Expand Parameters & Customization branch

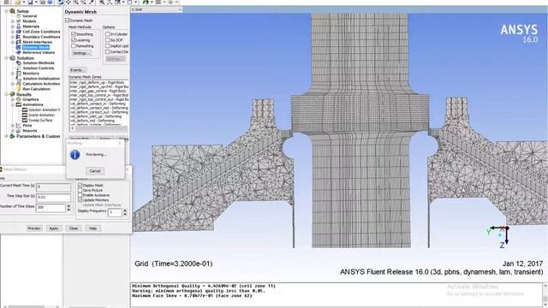point(6,136)
